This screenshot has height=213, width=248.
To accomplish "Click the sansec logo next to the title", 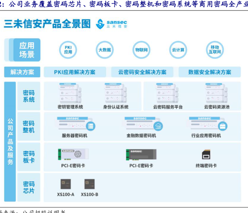I will [x=111, y=24].
